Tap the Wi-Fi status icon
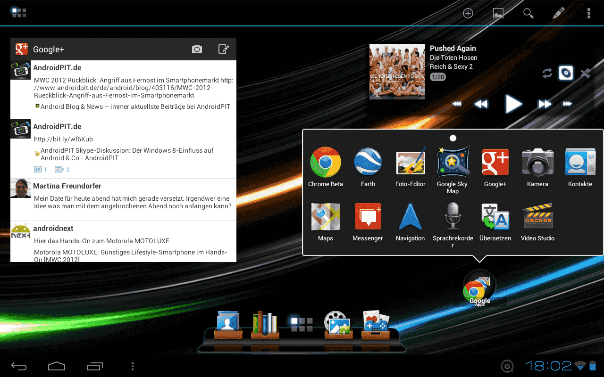Viewport: 604px width, 377px height. coord(580,366)
